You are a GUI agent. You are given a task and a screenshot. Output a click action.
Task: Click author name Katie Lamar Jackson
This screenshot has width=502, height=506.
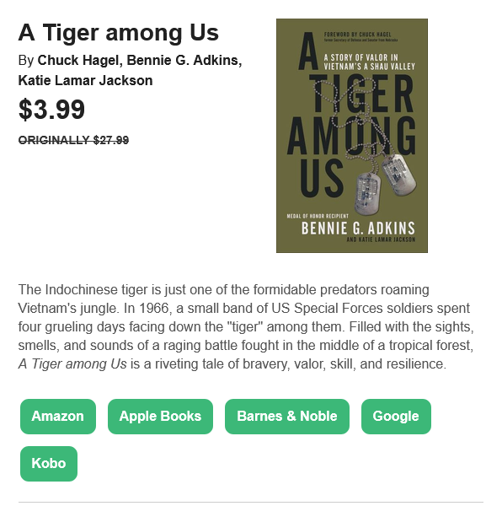point(85,80)
